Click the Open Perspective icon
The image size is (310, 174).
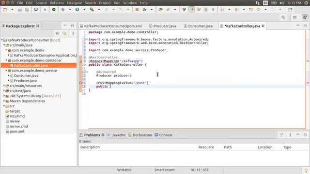(295, 17)
